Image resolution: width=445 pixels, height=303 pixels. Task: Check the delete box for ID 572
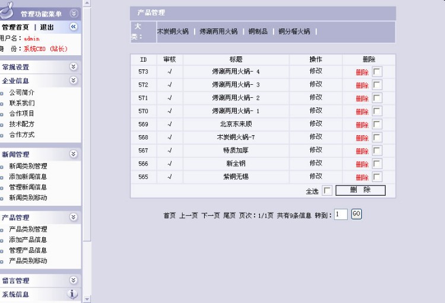pos(377,85)
